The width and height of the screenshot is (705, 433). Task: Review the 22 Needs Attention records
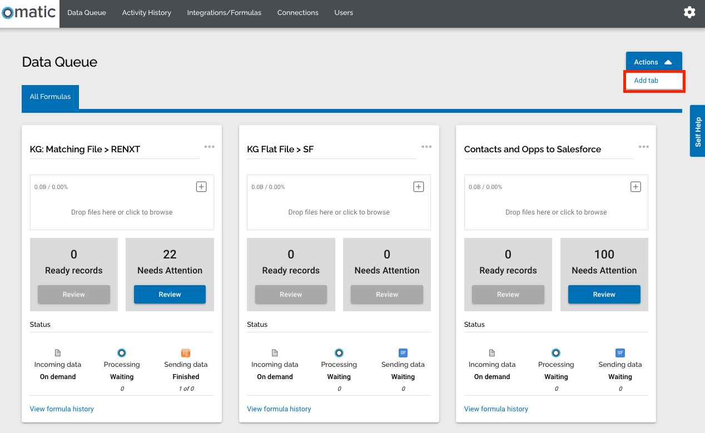(170, 294)
